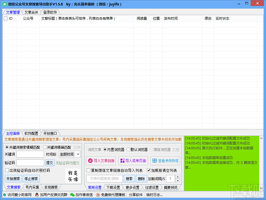Select 默认浏览器 radio option

[x=128, y=150]
